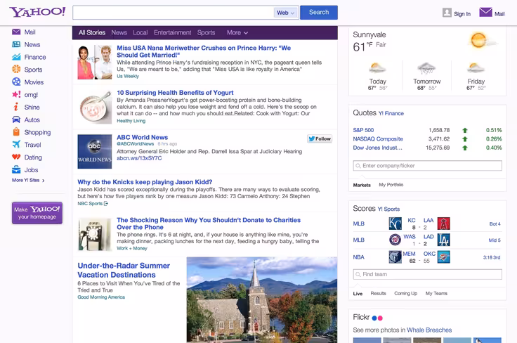Open the abcn.ws/13xSY7C link
This screenshot has height=343, width=517.
tap(139, 158)
